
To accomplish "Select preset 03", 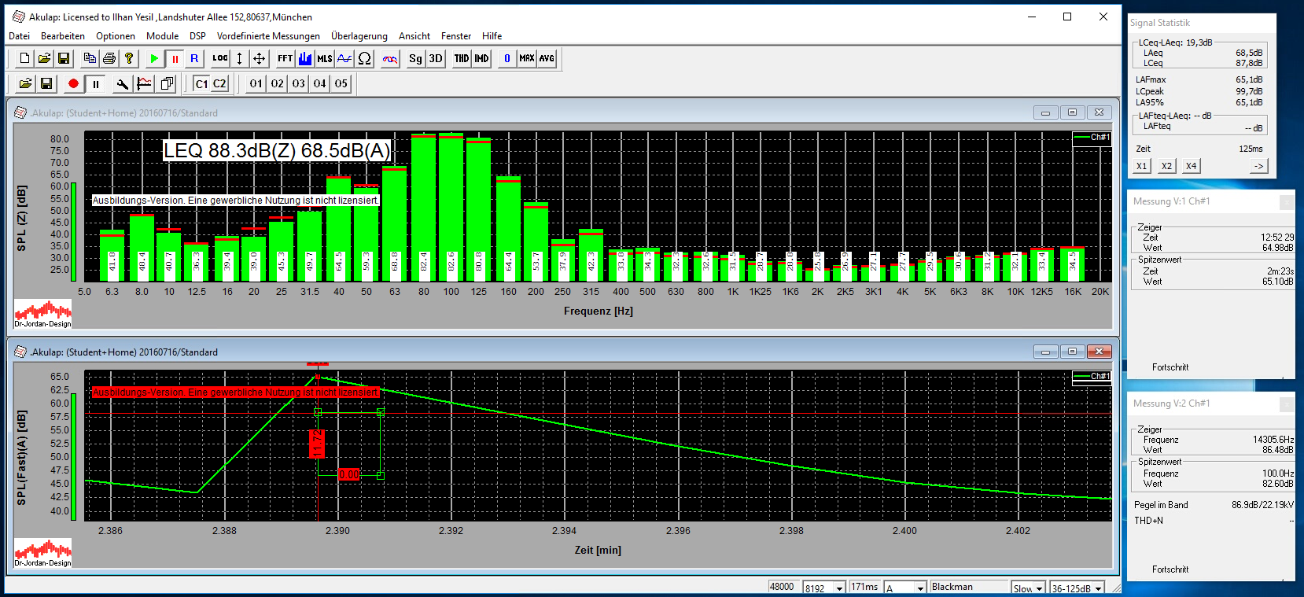I will pos(299,83).
